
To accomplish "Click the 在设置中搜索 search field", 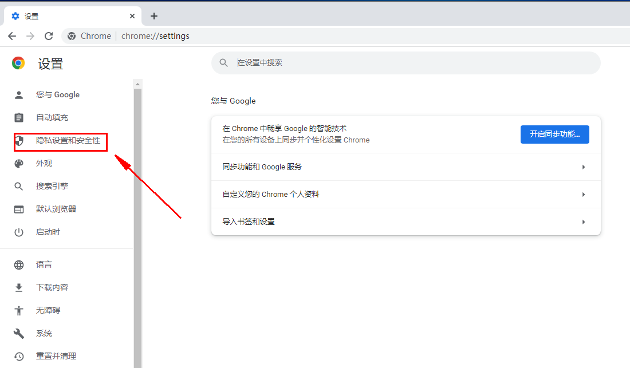I will tap(401, 63).
